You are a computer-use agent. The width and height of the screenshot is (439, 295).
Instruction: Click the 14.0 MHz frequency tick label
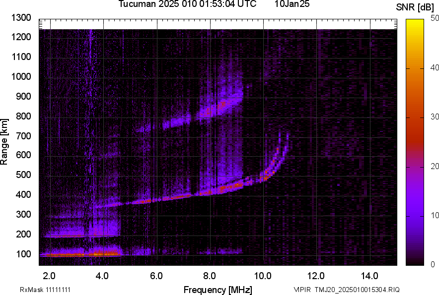coord(369,275)
